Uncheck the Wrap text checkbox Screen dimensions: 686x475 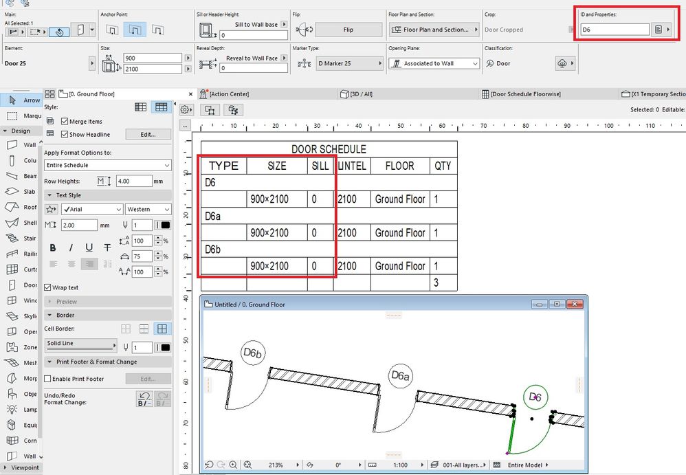[48, 287]
